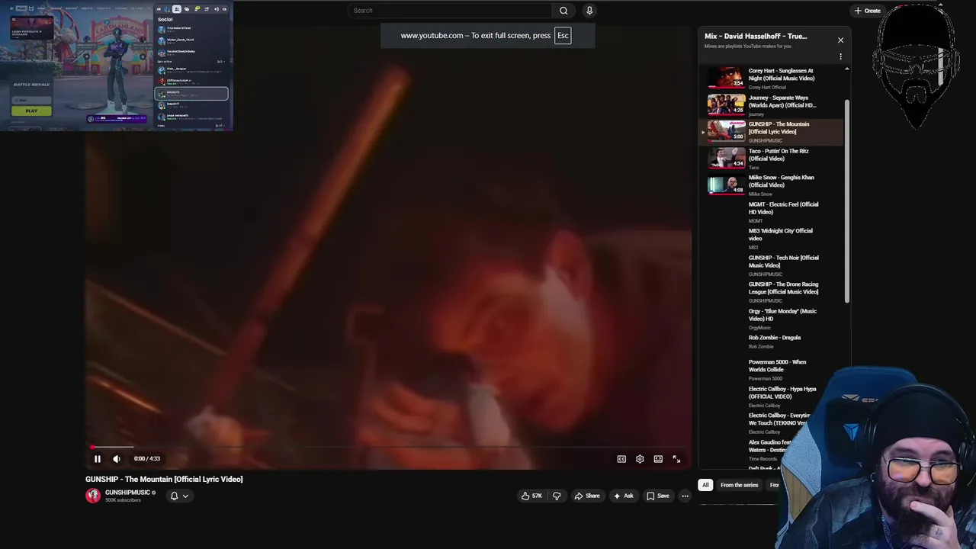Like the video (57K thumbs up)
The image size is (976, 549).
click(x=531, y=496)
